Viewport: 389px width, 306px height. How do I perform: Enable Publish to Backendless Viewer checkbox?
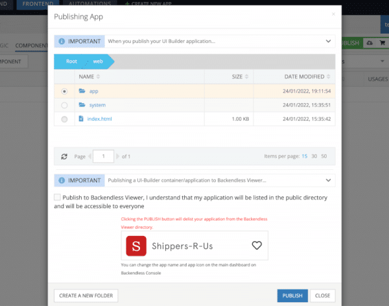pyautogui.click(x=58, y=197)
